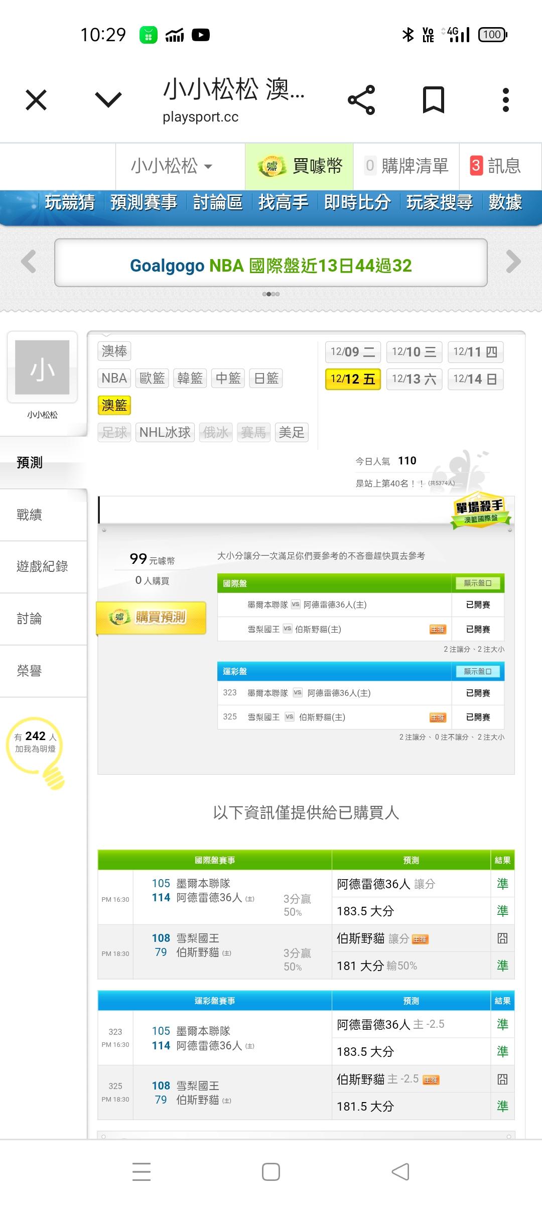This screenshot has width=542, height=1205.
Task: Click the 小 profile avatar thumbnail
Action: (x=42, y=367)
